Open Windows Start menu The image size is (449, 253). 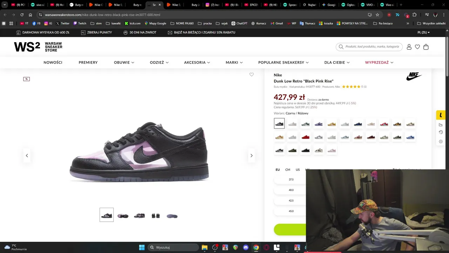point(142,247)
